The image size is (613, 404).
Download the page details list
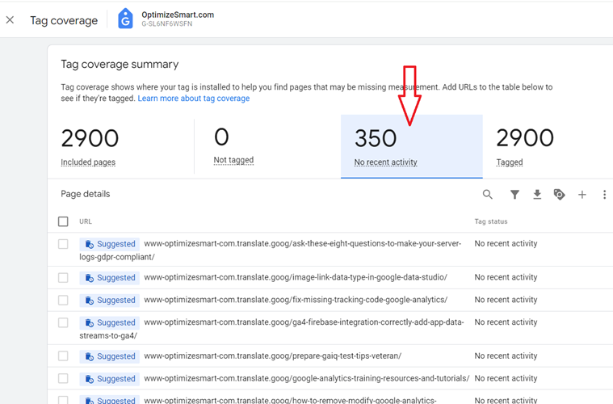pos(537,195)
